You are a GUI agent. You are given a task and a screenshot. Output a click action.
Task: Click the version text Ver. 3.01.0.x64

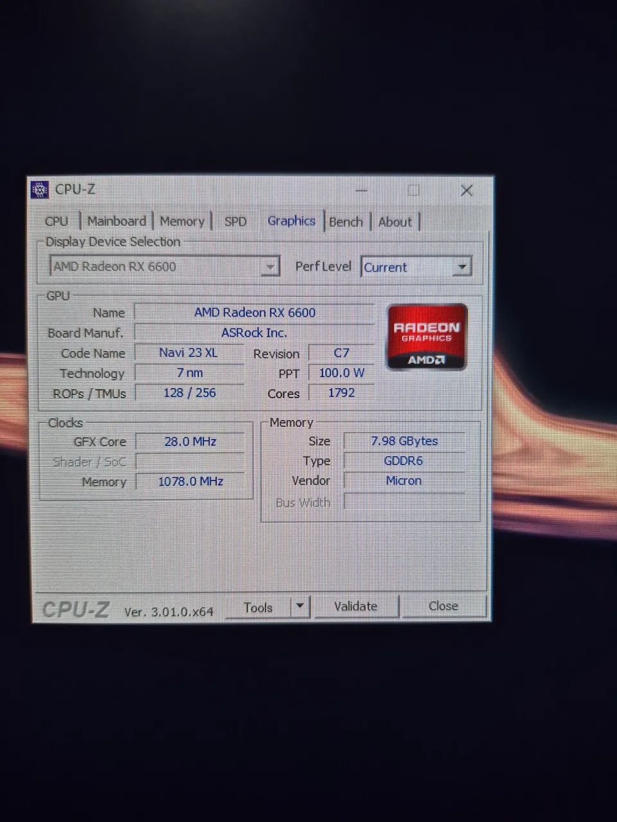[x=168, y=612]
